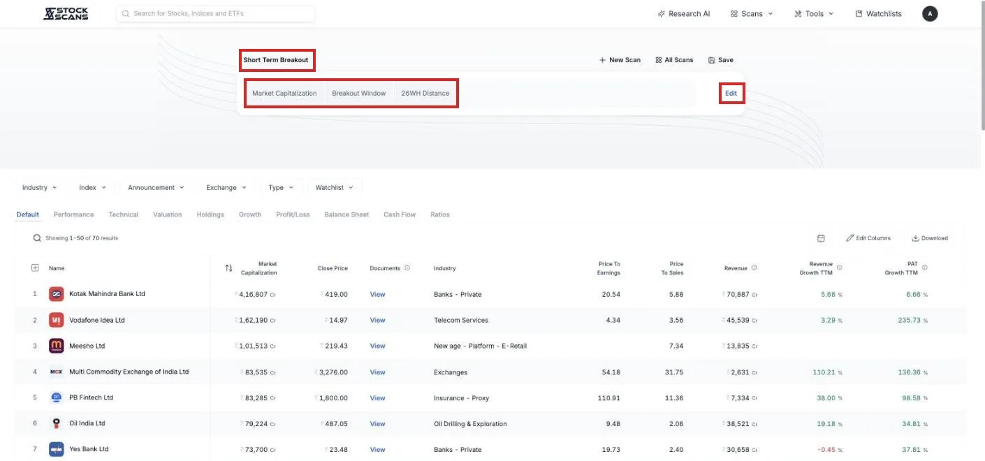The height and width of the screenshot is (461, 985).
Task: Open the All Scans button
Action: (674, 60)
